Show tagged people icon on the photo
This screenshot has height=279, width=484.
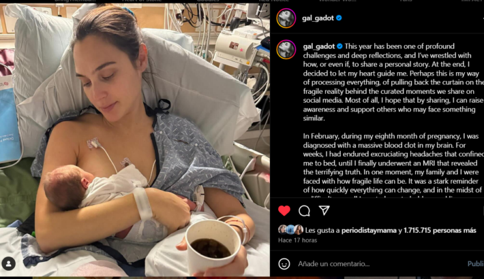pyautogui.click(x=9, y=263)
